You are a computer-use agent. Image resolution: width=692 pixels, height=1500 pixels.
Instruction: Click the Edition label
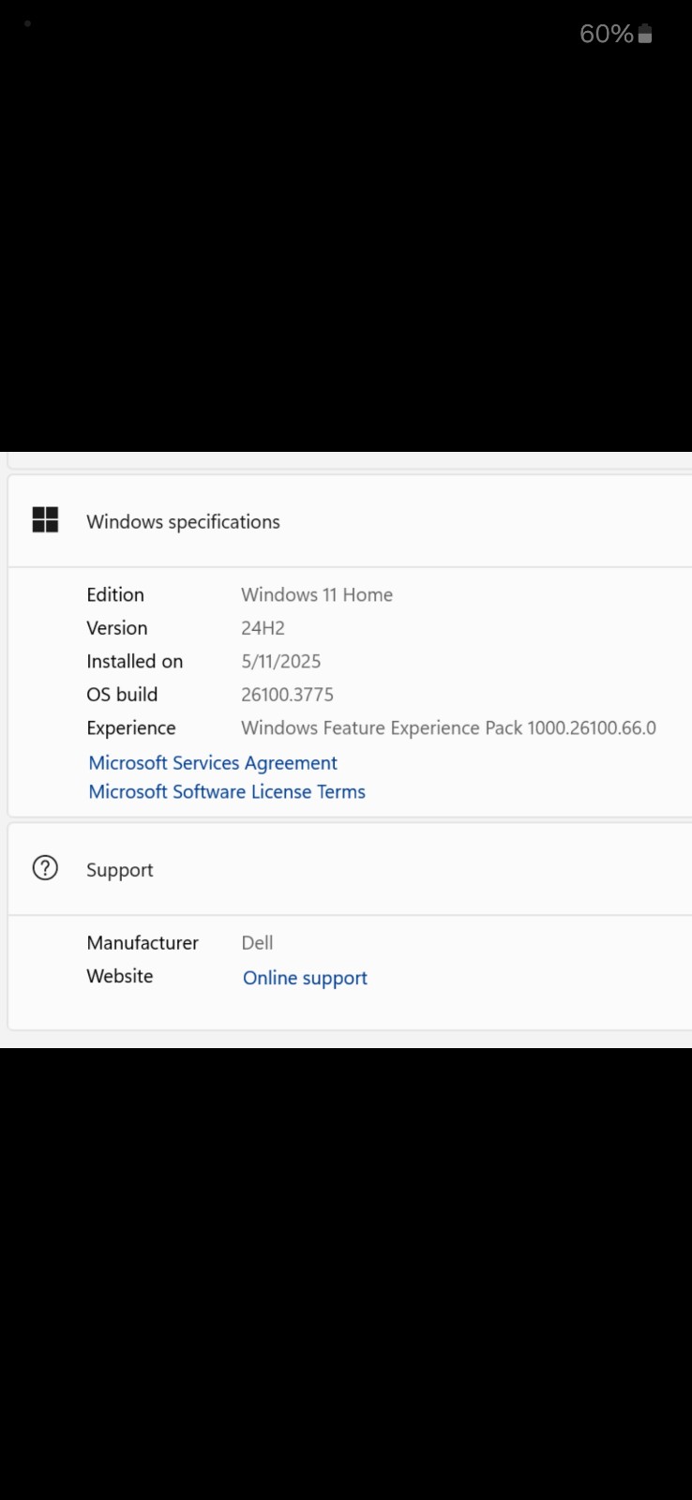tap(115, 594)
